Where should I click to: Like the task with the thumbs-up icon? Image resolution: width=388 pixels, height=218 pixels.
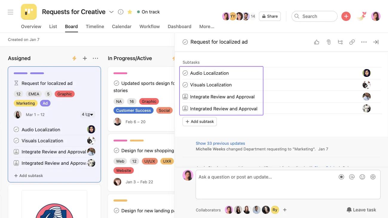click(317, 42)
